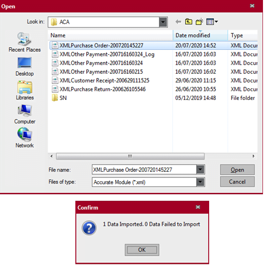Browse the Network location

point(25,138)
